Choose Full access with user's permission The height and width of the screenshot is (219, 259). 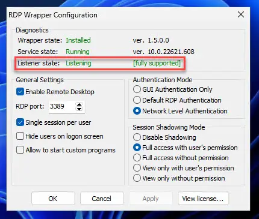click(x=137, y=148)
